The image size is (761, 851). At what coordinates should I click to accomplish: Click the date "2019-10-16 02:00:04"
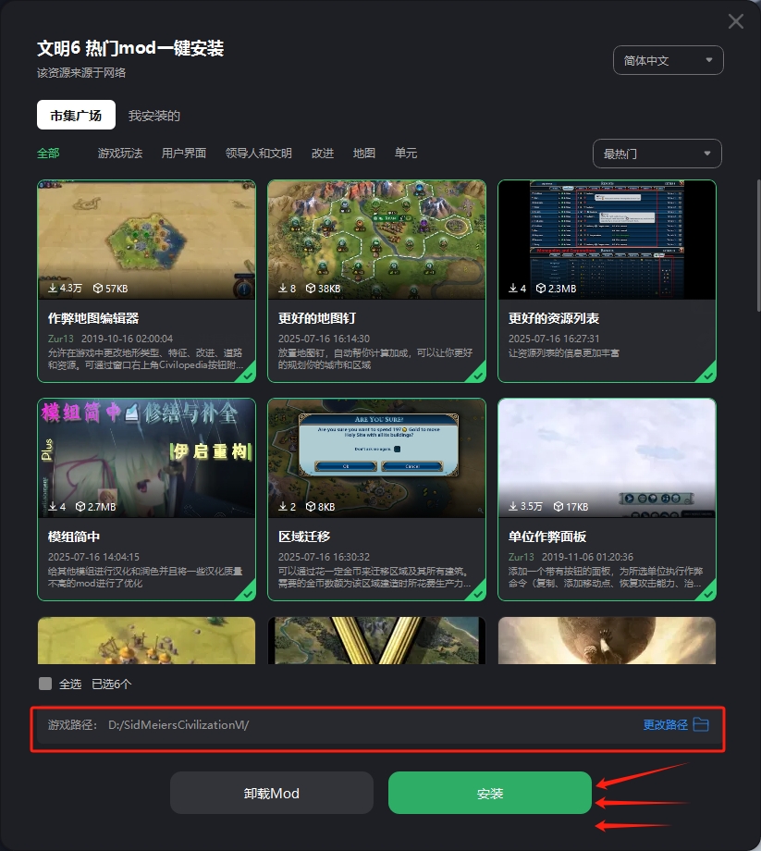[x=127, y=339]
